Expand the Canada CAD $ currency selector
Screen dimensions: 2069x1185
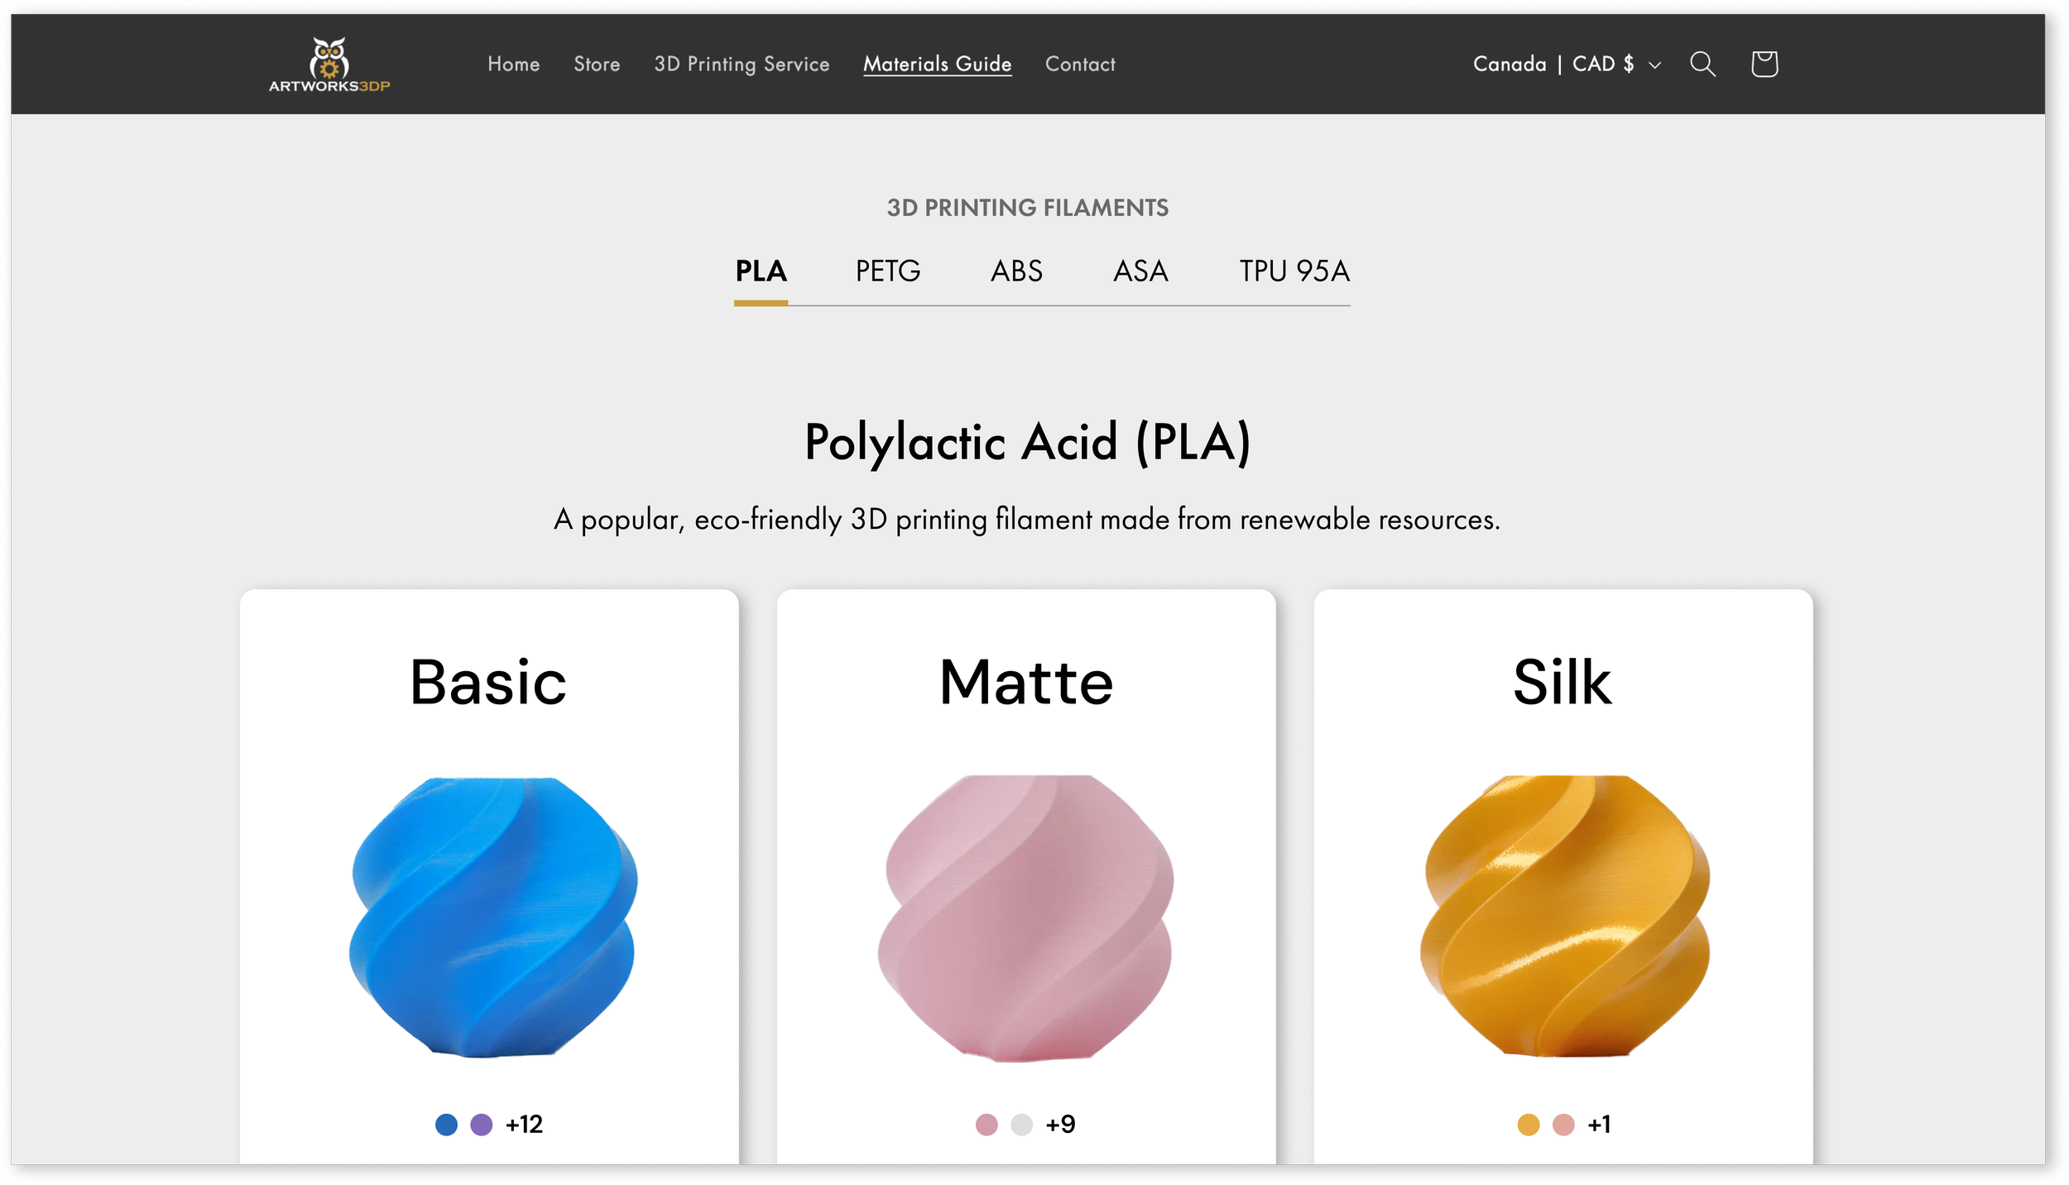coord(1553,64)
